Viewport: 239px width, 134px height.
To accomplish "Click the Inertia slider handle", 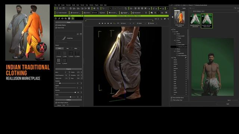I will click(x=71, y=97).
